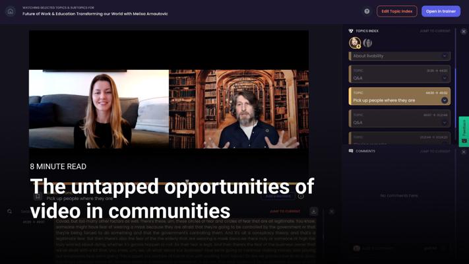Expand the About livability topic
This screenshot has height=264, width=469.
445,56
